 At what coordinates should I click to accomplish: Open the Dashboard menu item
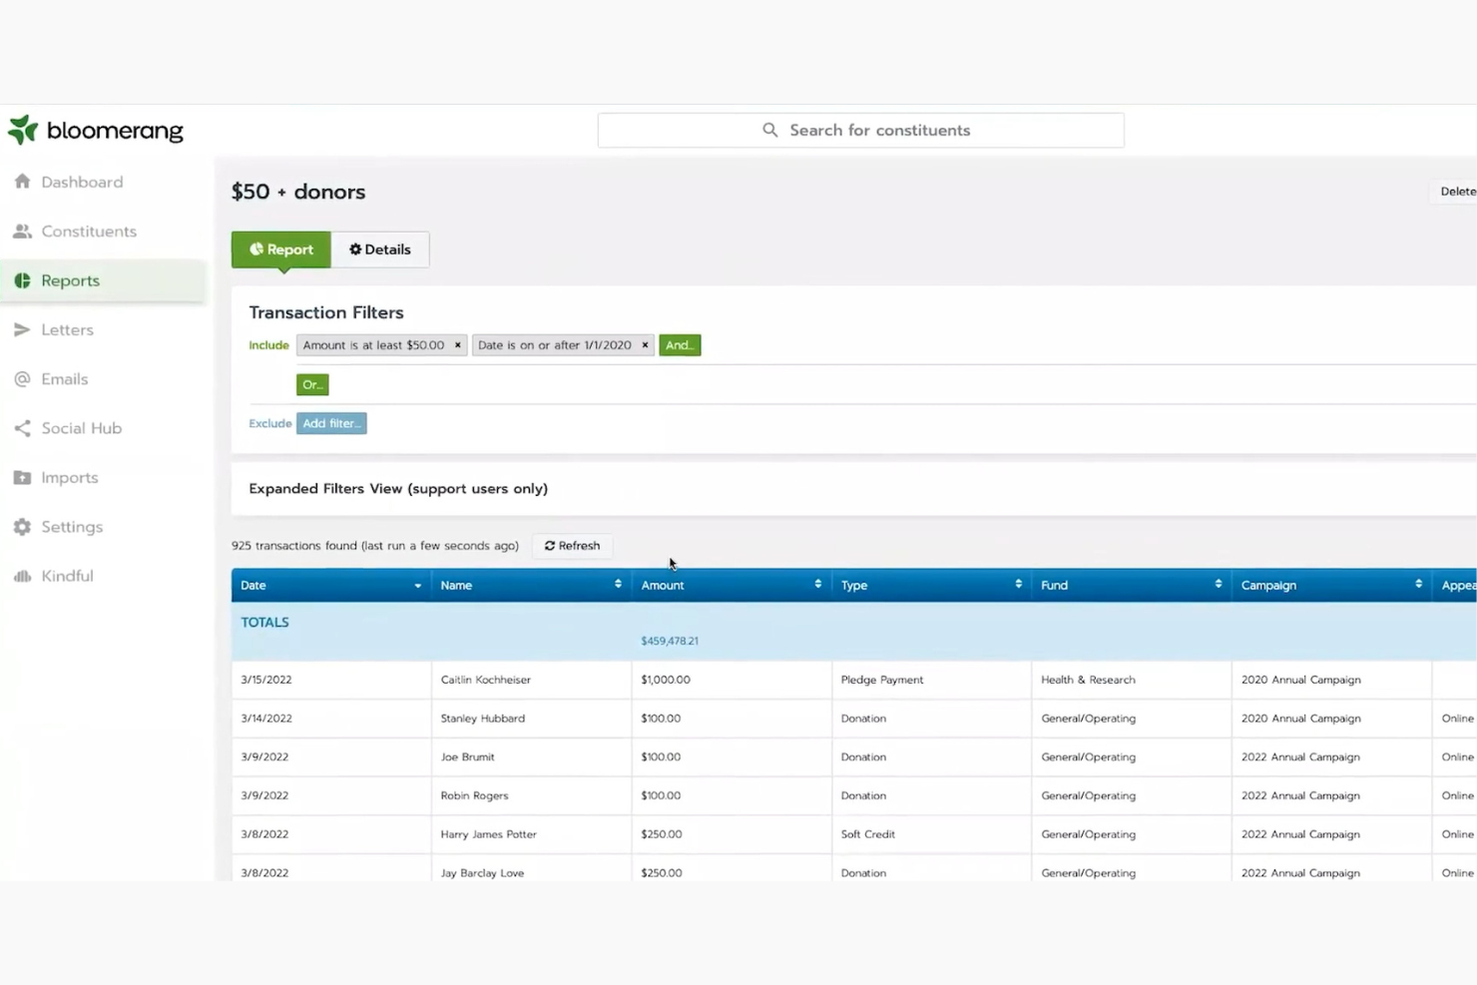pyautogui.click(x=82, y=182)
